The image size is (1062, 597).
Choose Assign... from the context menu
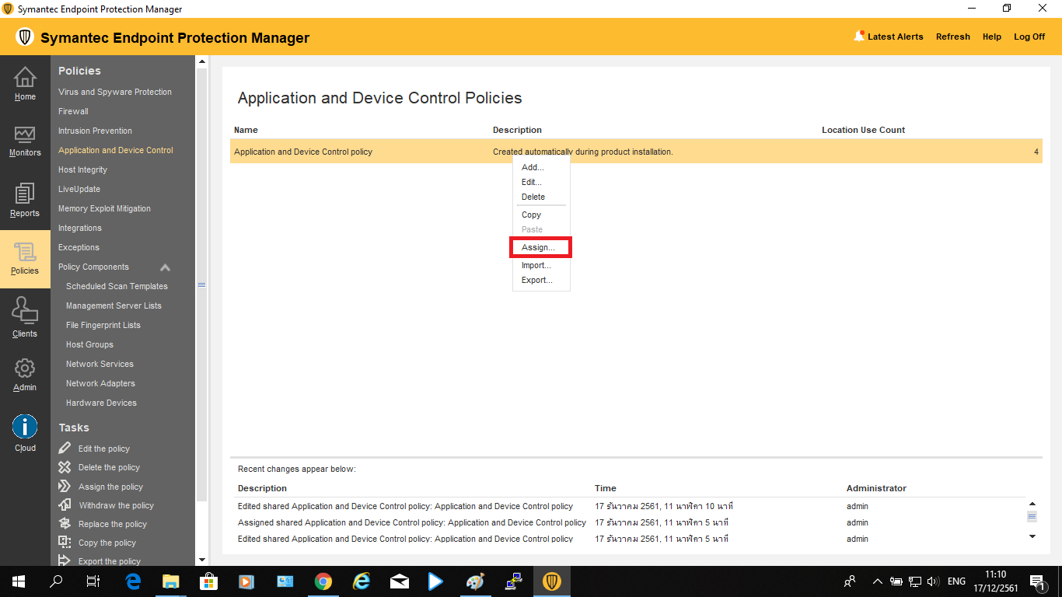(538, 247)
